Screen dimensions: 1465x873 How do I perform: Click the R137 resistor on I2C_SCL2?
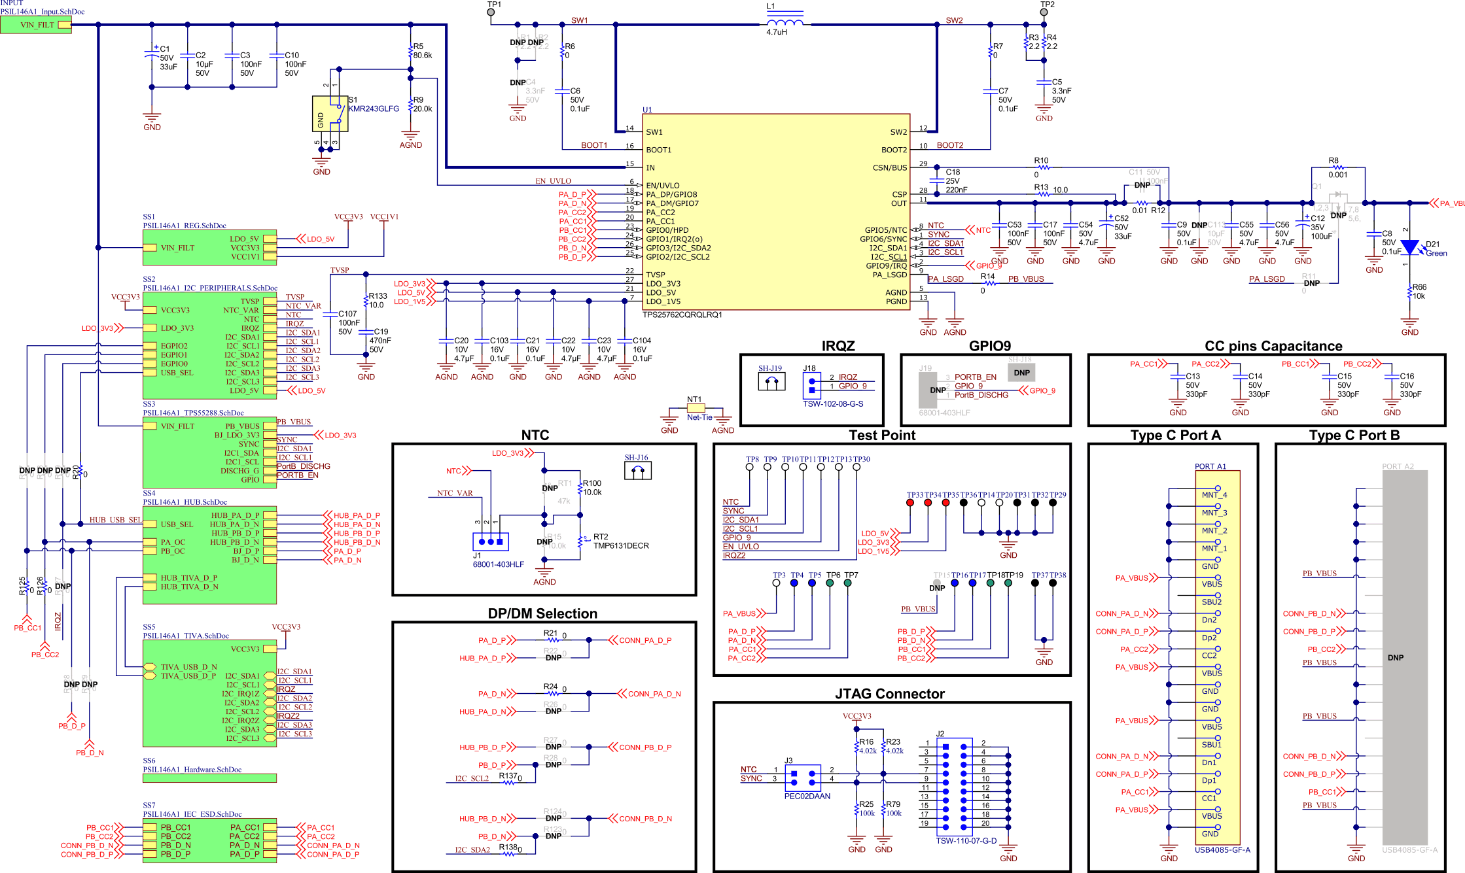pos(508,783)
